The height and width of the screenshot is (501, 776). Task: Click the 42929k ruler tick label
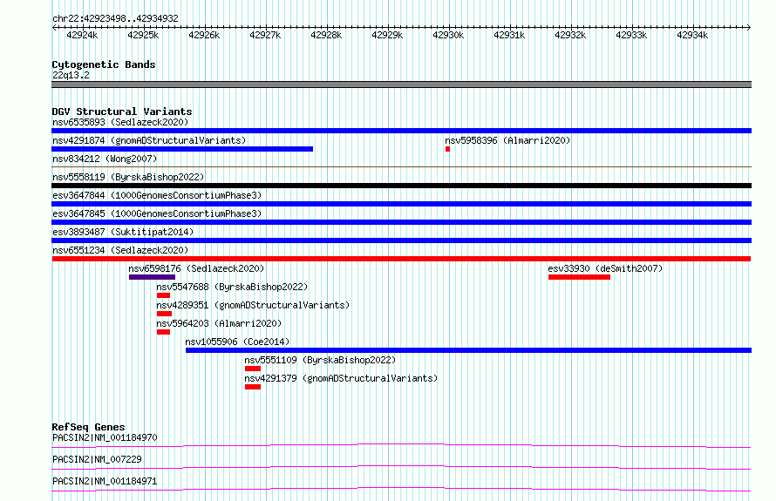coord(387,35)
